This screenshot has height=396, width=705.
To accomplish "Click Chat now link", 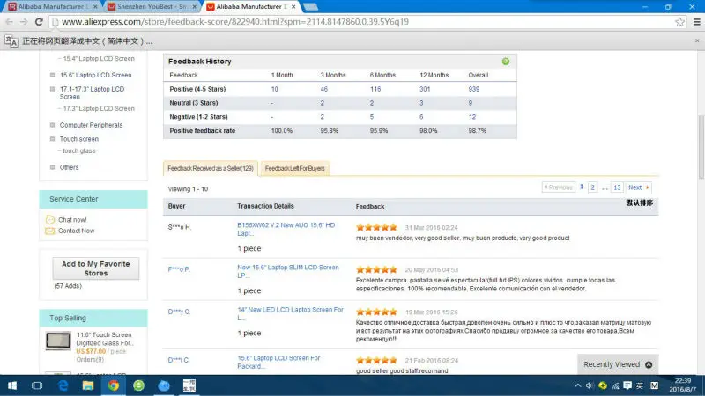I will pos(72,219).
